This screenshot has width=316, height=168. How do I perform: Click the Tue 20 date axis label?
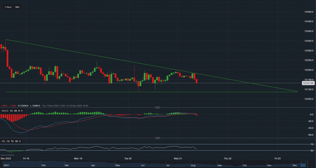[x=128, y=158]
